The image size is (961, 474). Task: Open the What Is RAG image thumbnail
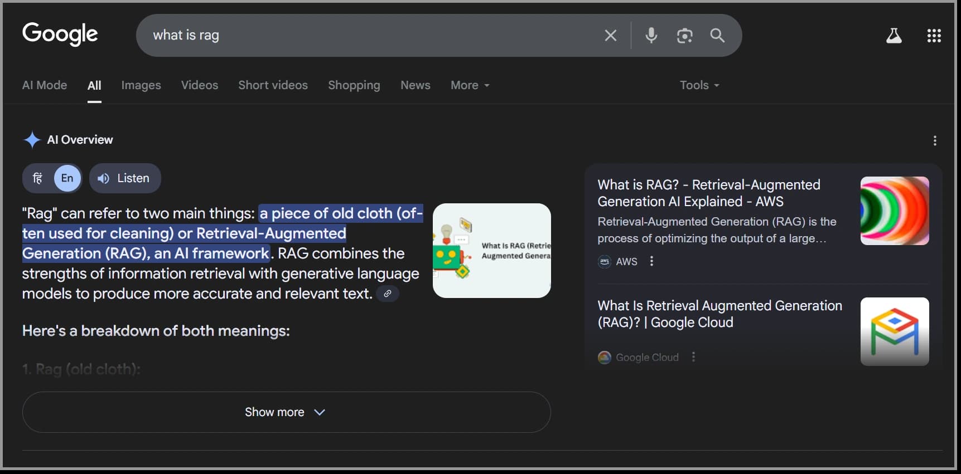tap(492, 251)
